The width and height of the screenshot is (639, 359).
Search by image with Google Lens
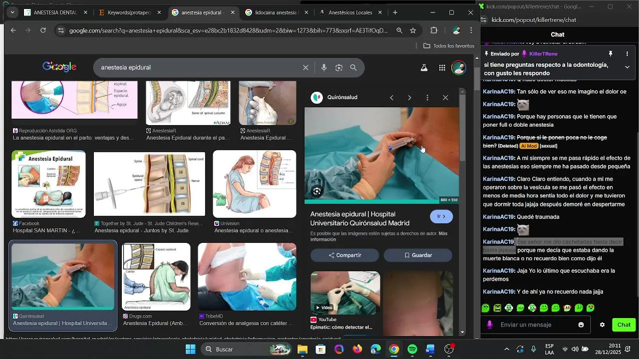[x=339, y=68]
